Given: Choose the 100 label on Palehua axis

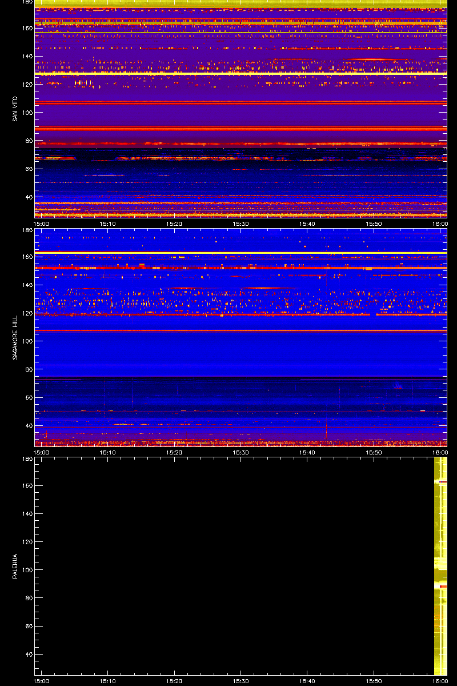Looking at the screenshot, I should [27, 570].
